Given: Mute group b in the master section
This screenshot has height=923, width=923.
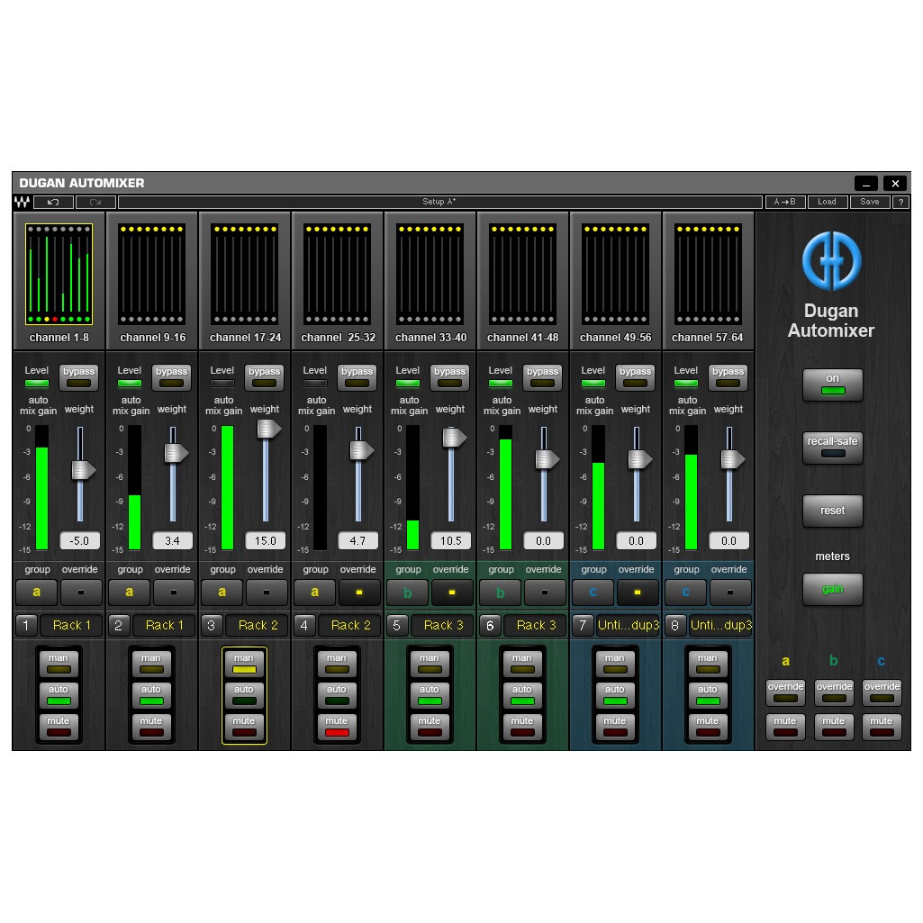Looking at the screenshot, I should [833, 726].
